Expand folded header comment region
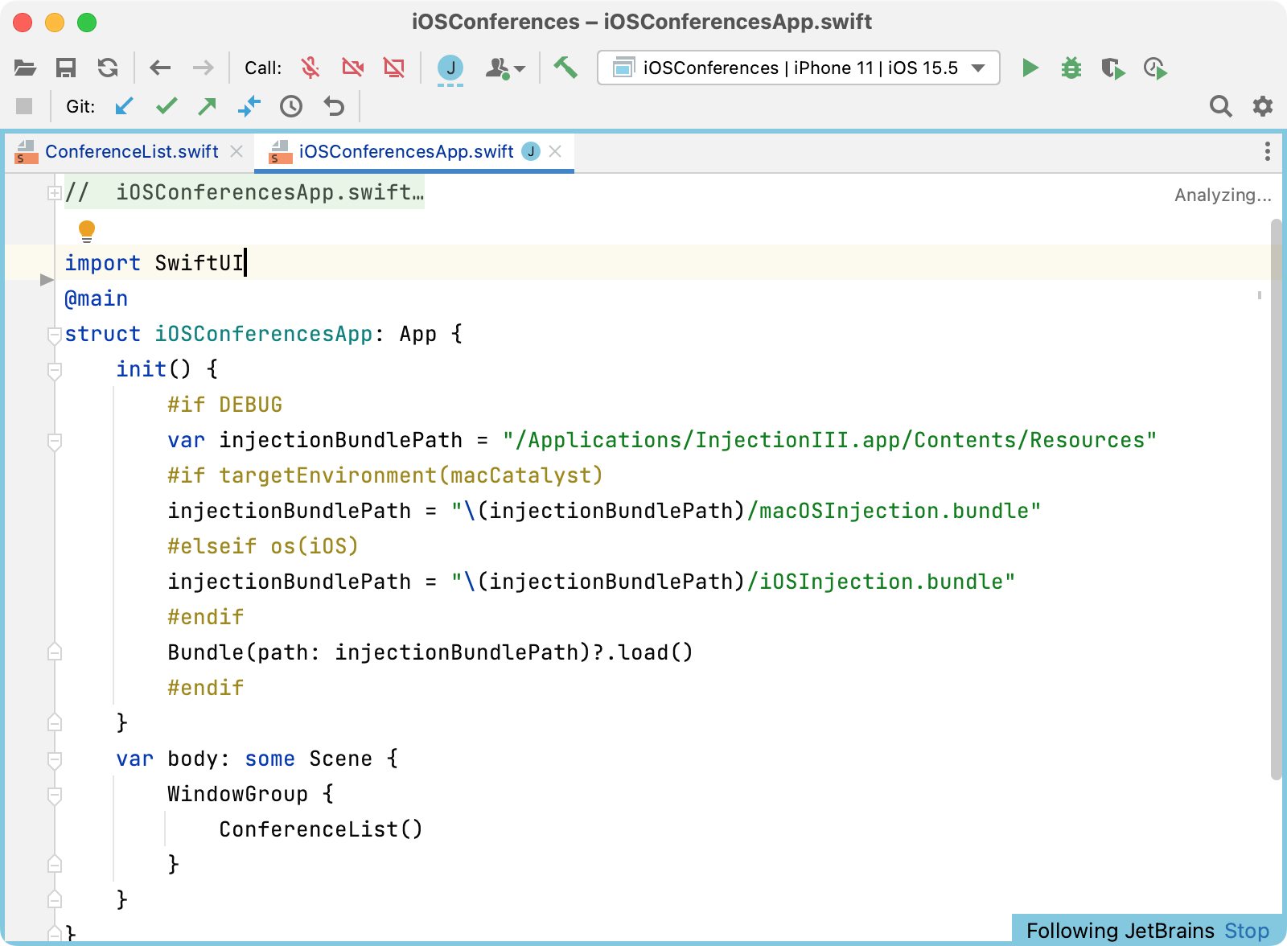This screenshot has height=946, width=1287. (55, 192)
